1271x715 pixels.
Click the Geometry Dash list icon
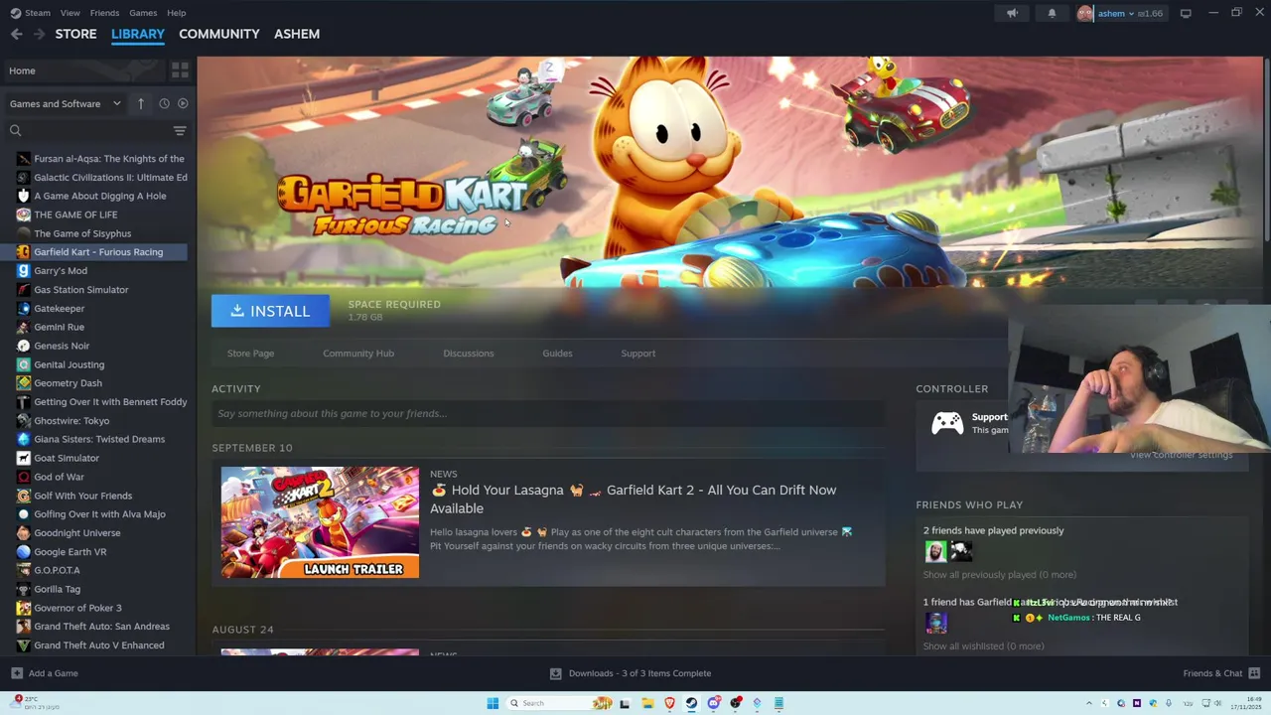point(23,383)
